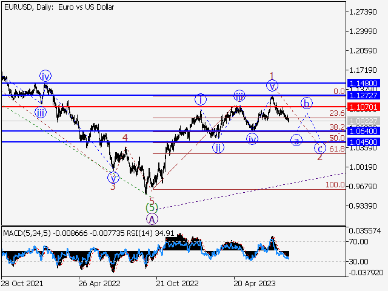Click the 30.00 RSI level value
The height and width of the screenshot is (291, 388).
358,261
